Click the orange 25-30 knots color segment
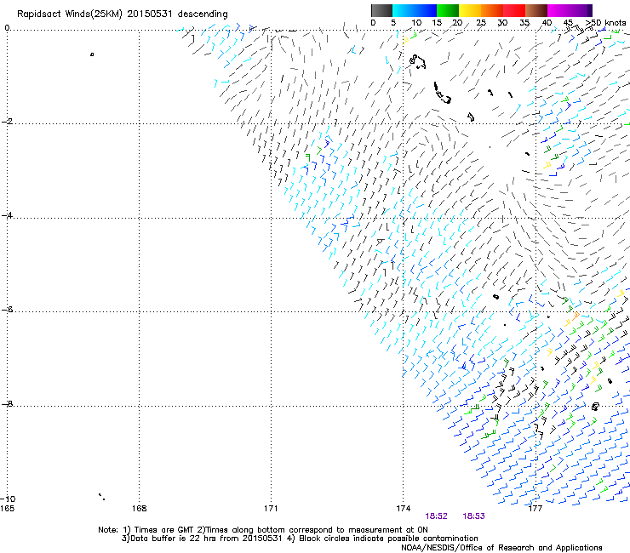The image size is (630, 553). click(x=492, y=10)
